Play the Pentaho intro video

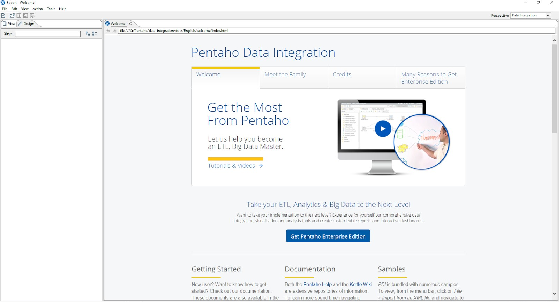(383, 129)
